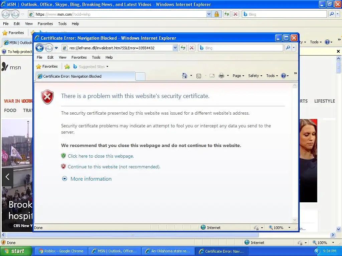Click Forward arrow in Certificate Error window
This screenshot has width=342, height=256.
coord(49,48)
